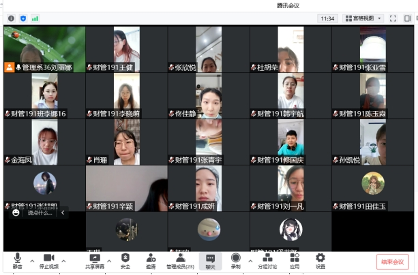This screenshot has height=275, width=418.
Task: Click the 说点什么 chat input box
Action: 40,212
